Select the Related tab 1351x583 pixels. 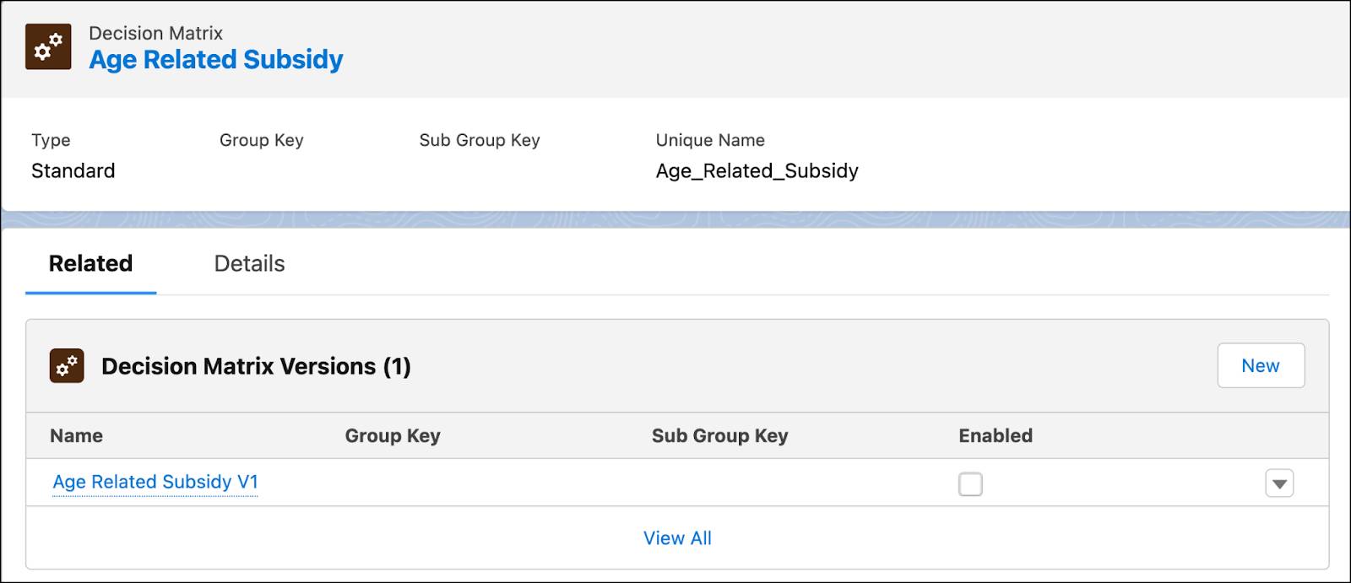(90, 263)
